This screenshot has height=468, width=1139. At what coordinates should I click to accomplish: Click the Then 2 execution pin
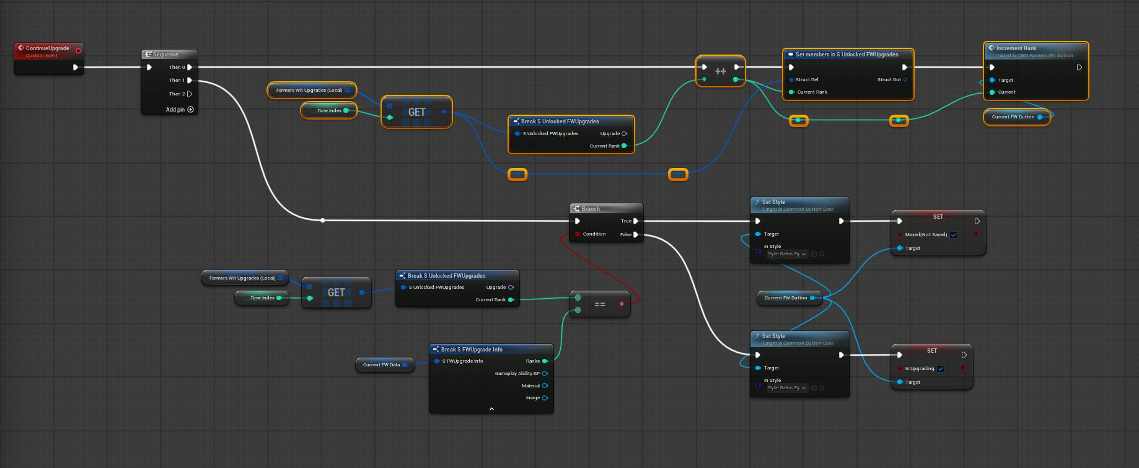[x=190, y=94]
